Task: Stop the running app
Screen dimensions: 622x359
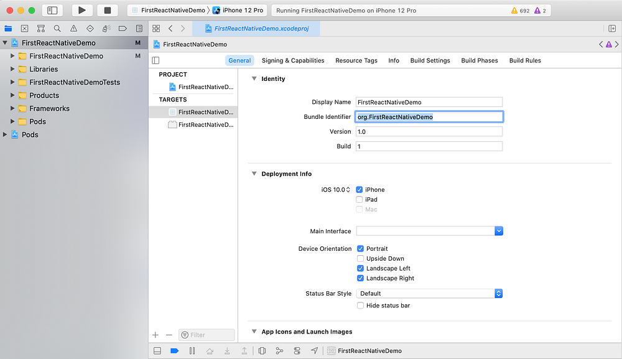Action: pyautogui.click(x=107, y=11)
